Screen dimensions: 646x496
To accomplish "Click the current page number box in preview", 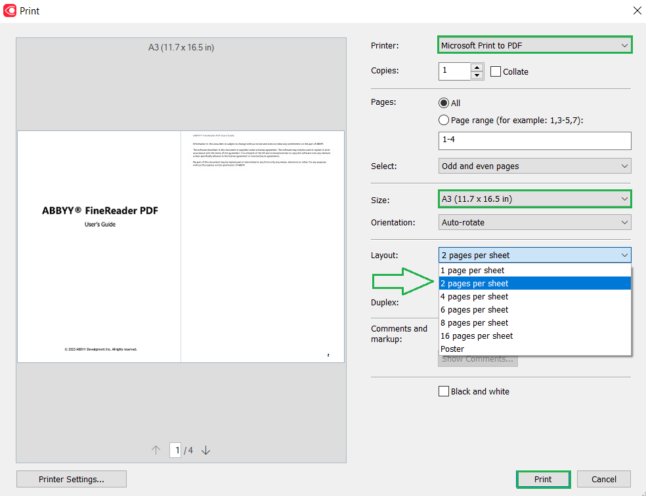I will 175,450.
